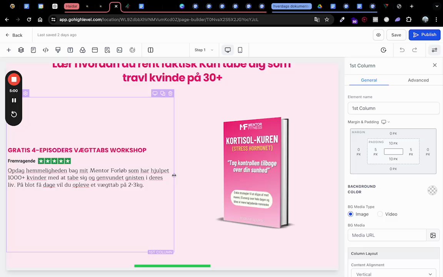Viewport: 443px width, 277px height.
Task: Open the SEO document search icon
Action: (107, 50)
